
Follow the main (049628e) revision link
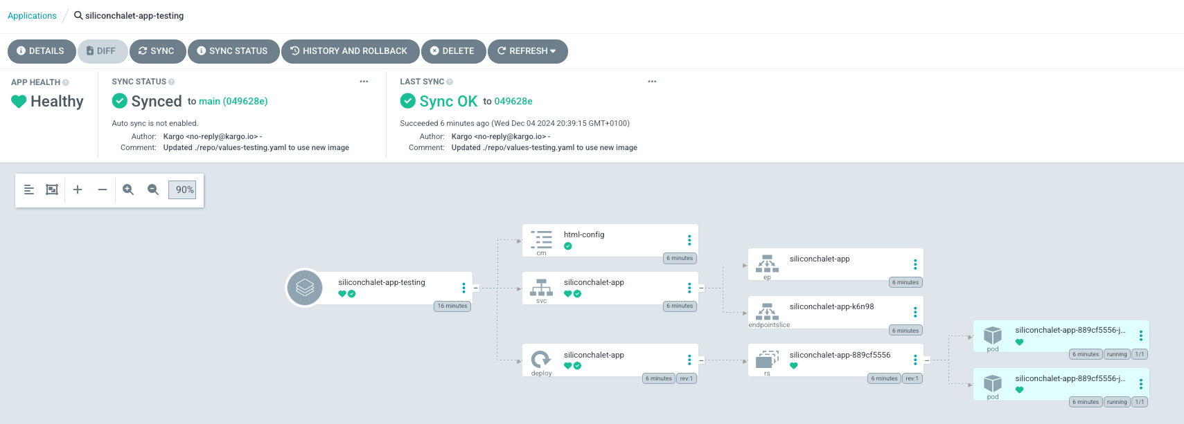233,101
